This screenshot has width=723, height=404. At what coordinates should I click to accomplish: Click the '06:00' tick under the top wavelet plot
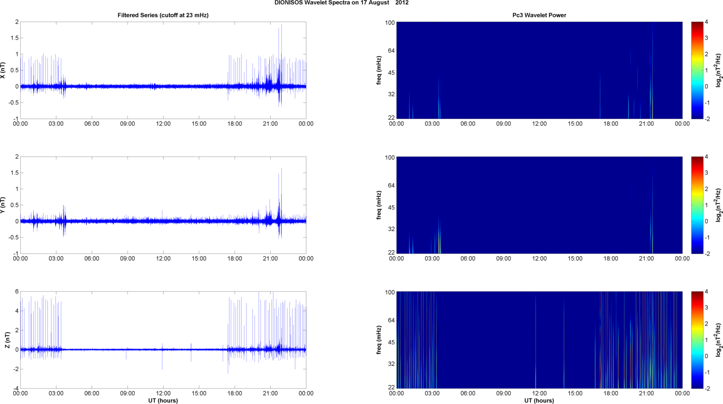point(468,124)
